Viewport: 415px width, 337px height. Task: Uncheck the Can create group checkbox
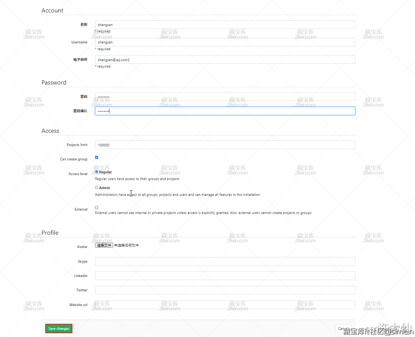click(x=97, y=157)
